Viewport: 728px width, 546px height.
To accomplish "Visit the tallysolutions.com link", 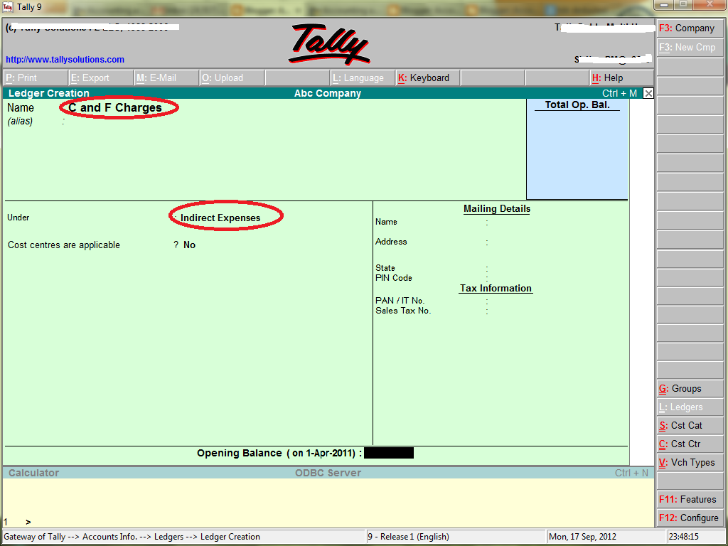I will point(65,59).
